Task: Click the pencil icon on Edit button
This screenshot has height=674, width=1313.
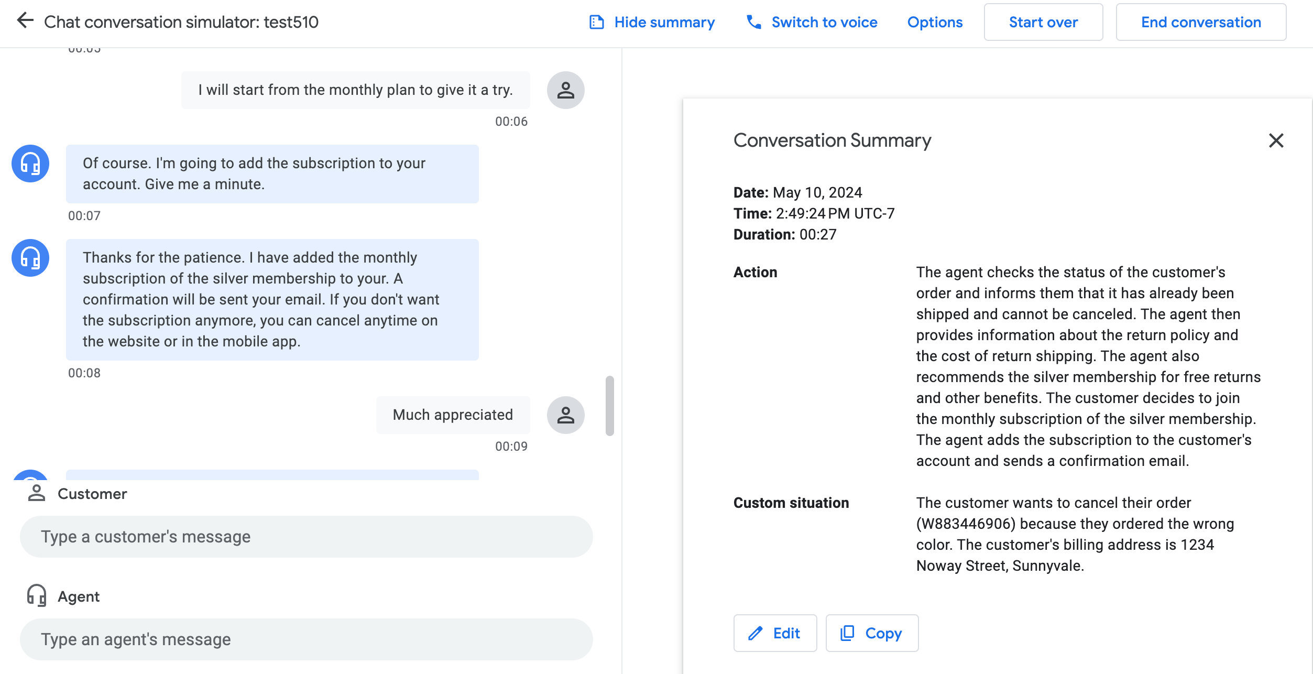Action: [x=755, y=633]
